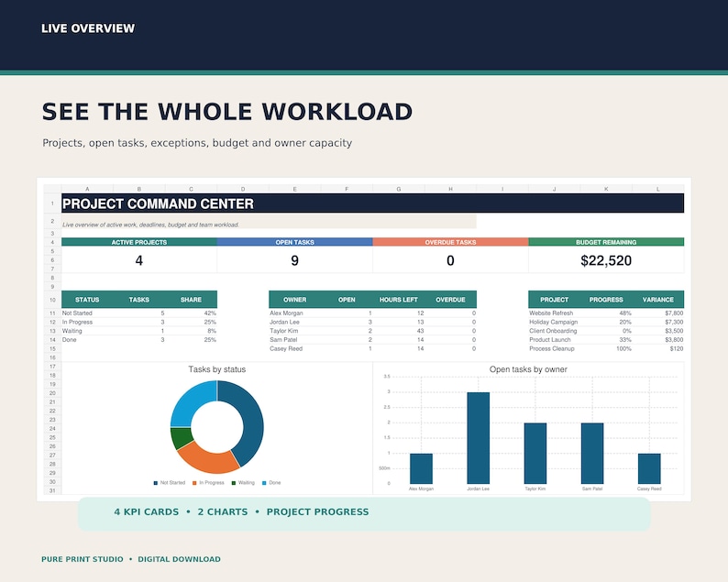The image size is (728, 582).
Task: Select the Taylor Kim owner cell
Action: tap(295, 331)
